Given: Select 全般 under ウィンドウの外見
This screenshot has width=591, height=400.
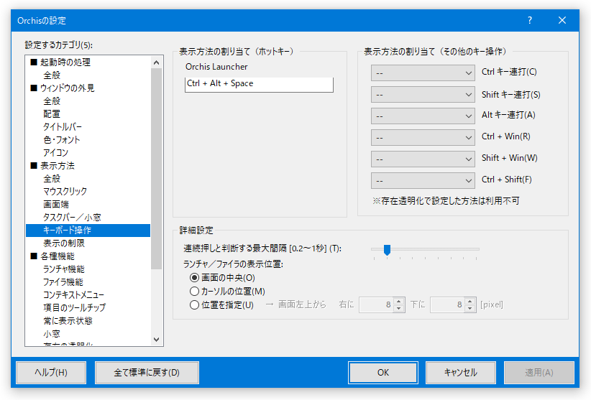Looking at the screenshot, I should point(52,101).
